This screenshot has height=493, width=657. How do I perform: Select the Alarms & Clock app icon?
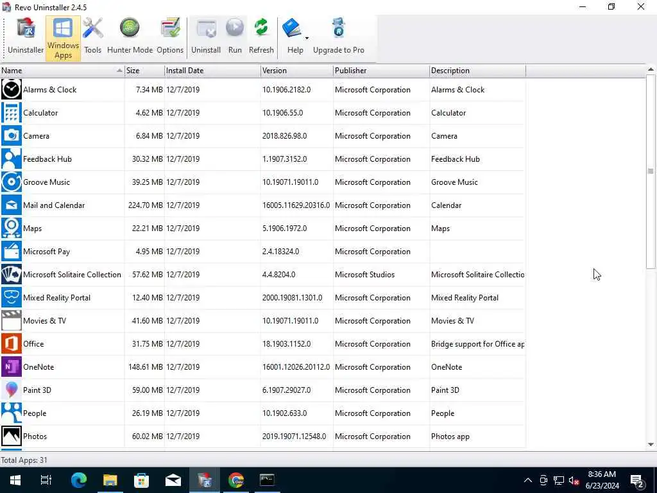coord(12,90)
